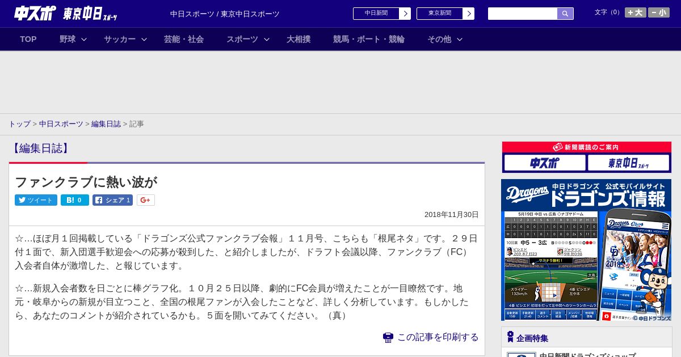Open ドラゴンズ情報 mobile site banner
Viewport: 681px width, 357px height.
586,250
